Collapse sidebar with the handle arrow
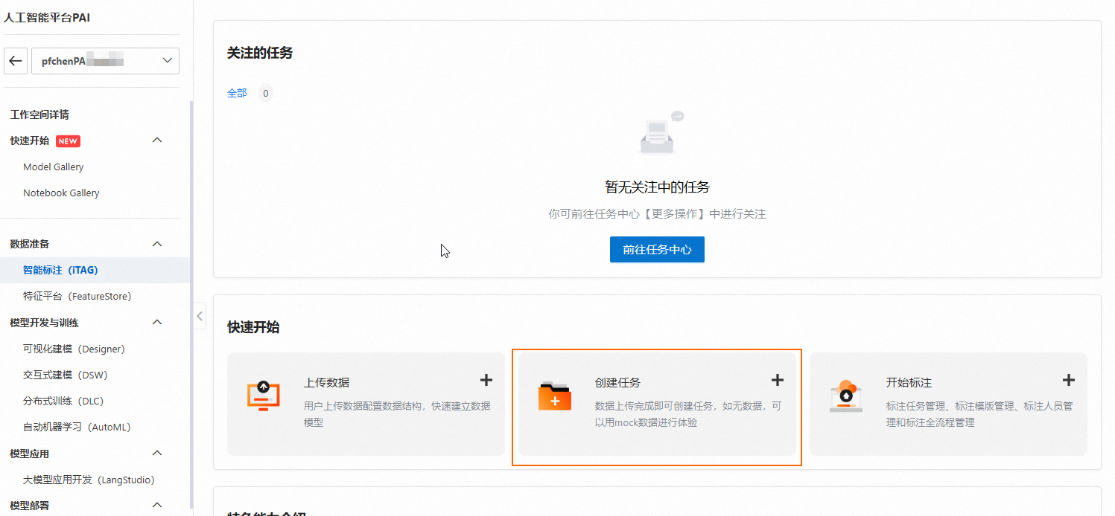This screenshot has width=1115, height=516. [x=200, y=316]
